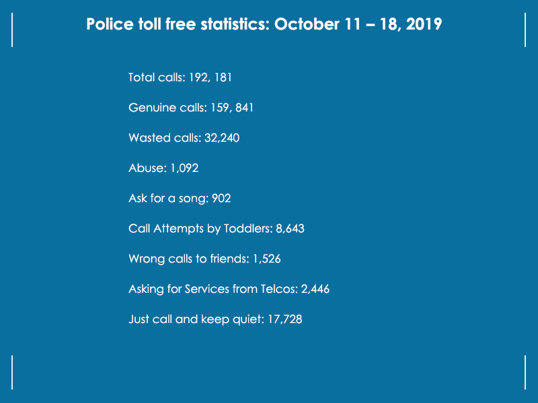The width and height of the screenshot is (538, 403).
Task: Click the number 192, 181
Action: click(210, 77)
